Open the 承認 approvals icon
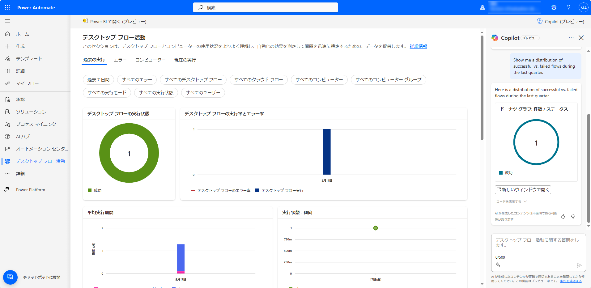The image size is (591, 288). point(7,100)
